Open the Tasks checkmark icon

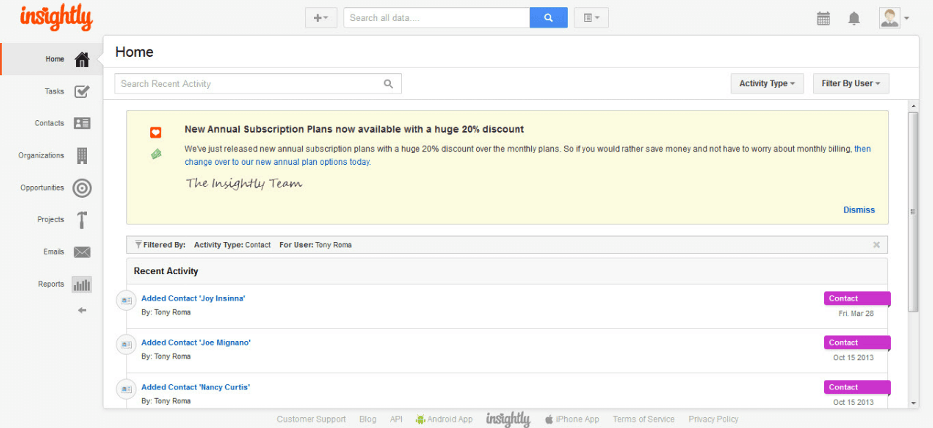pos(82,92)
